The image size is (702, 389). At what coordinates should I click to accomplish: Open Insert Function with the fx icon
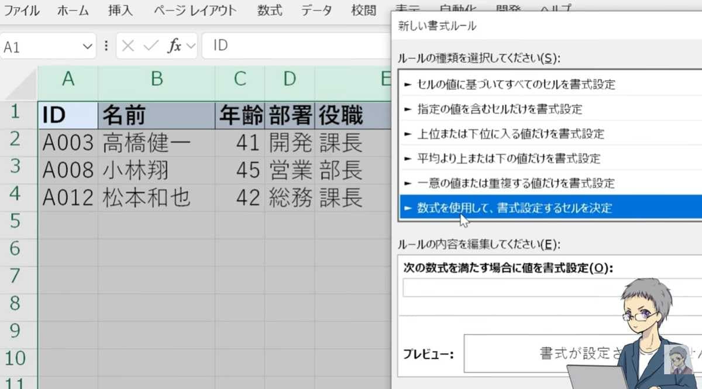tap(174, 46)
